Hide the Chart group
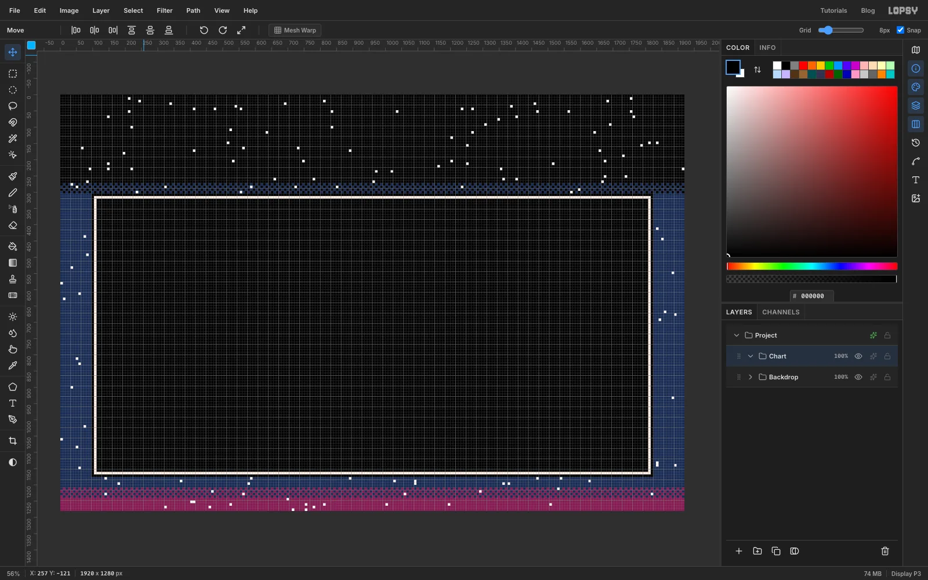 (858, 356)
